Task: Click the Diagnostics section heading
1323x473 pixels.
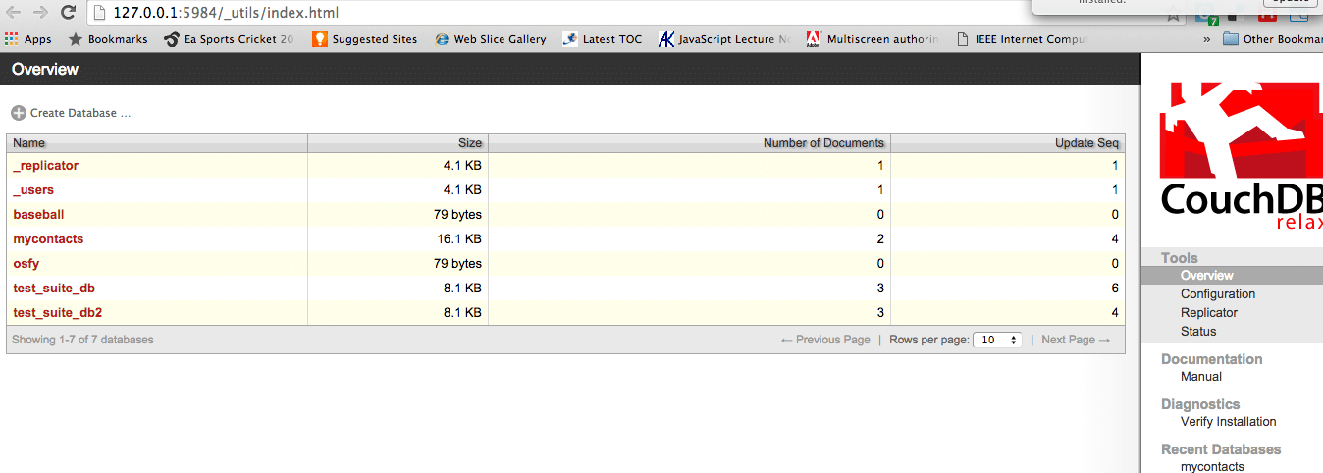Action: pyautogui.click(x=1200, y=404)
